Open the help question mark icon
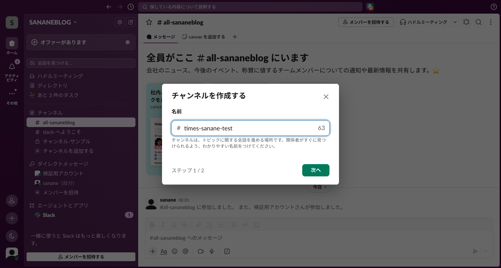501x268 pixels. [494, 7]
